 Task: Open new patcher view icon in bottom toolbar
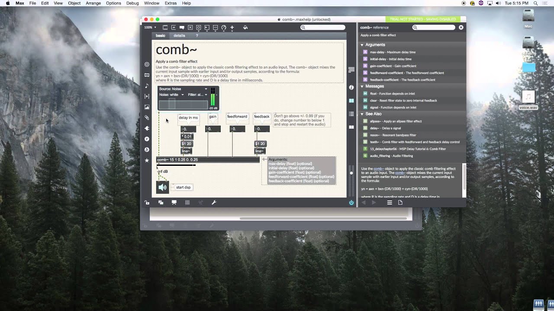pyautogui.click(x=161, y=202)
